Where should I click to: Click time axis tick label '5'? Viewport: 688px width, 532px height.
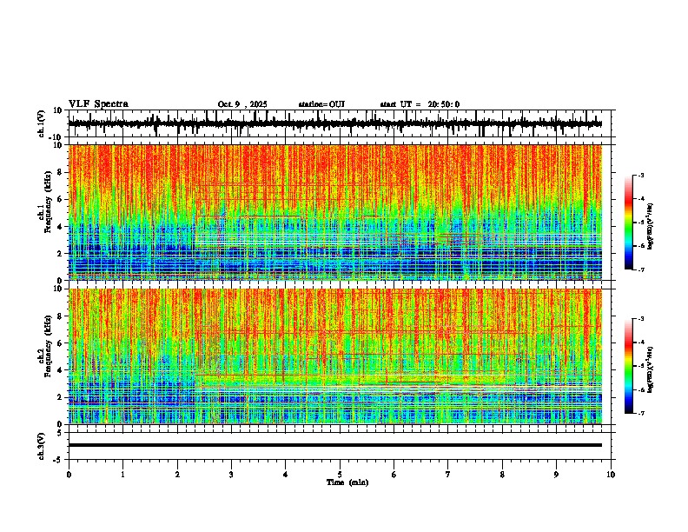(340, 475)
